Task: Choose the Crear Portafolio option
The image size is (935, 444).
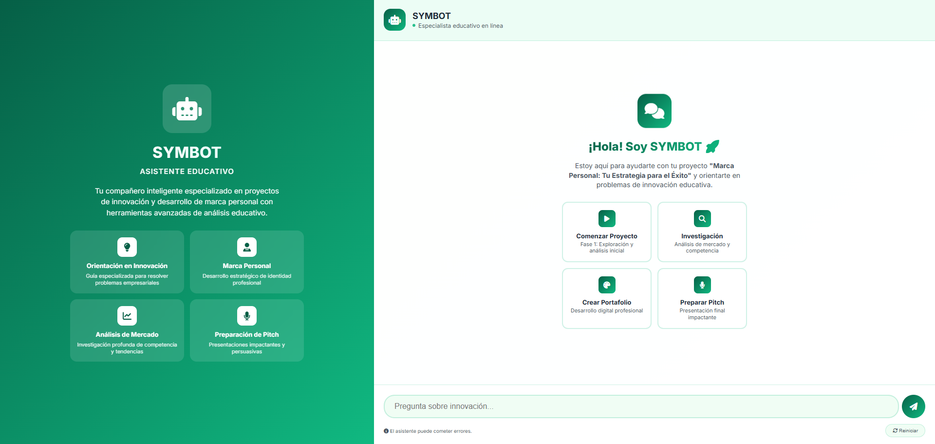Action: [606, 298]
